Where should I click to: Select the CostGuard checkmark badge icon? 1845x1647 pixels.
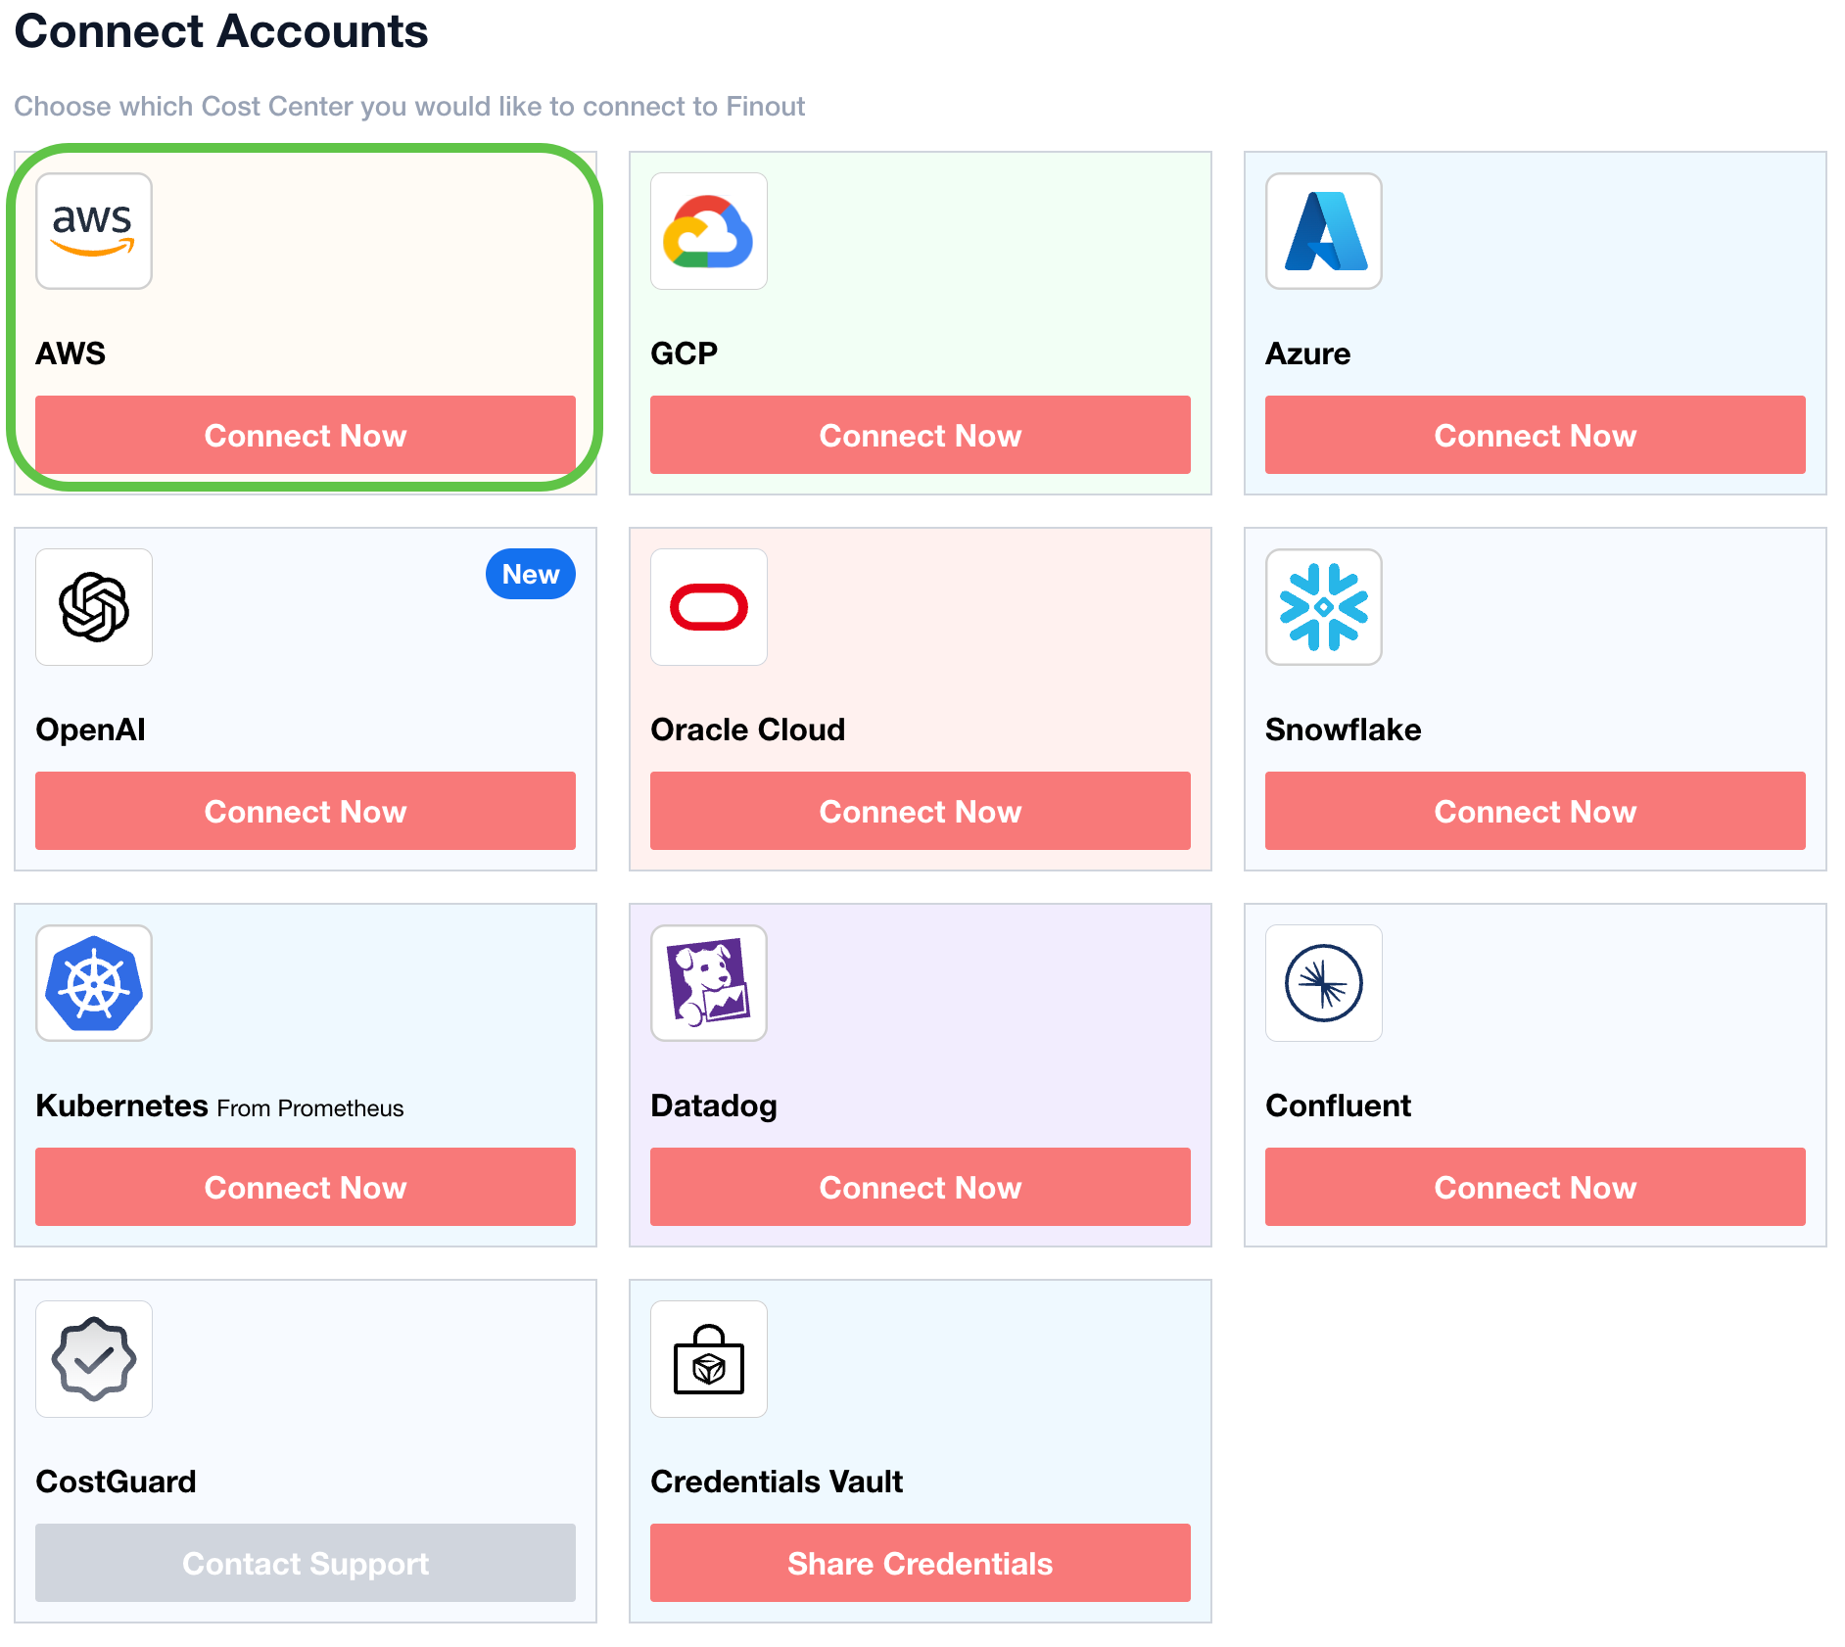tap(94, 1359)
